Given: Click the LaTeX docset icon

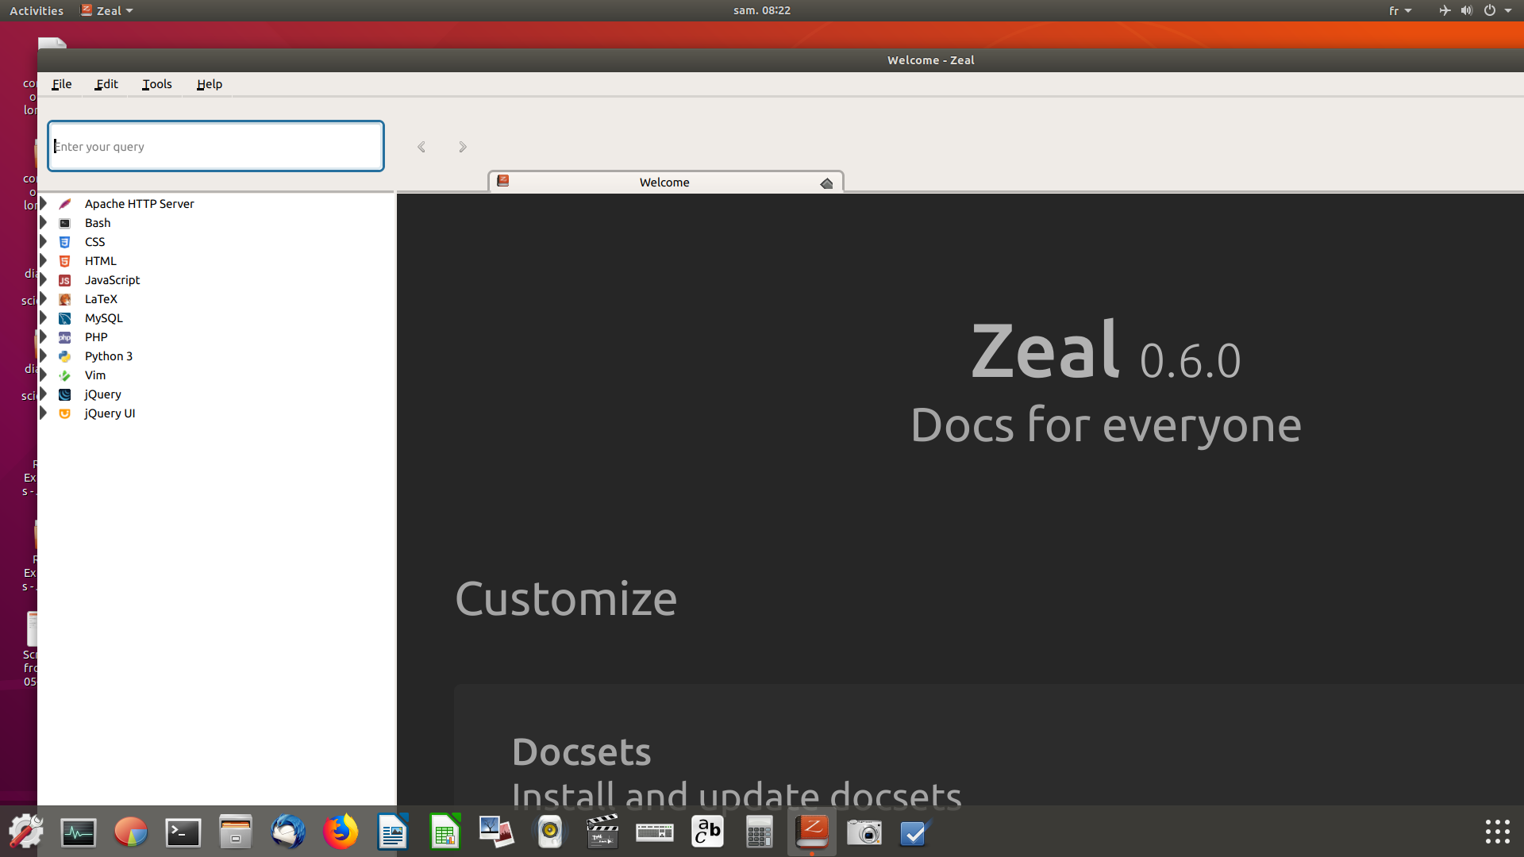Looking at the screenshot, I should [x=65, y=299].
